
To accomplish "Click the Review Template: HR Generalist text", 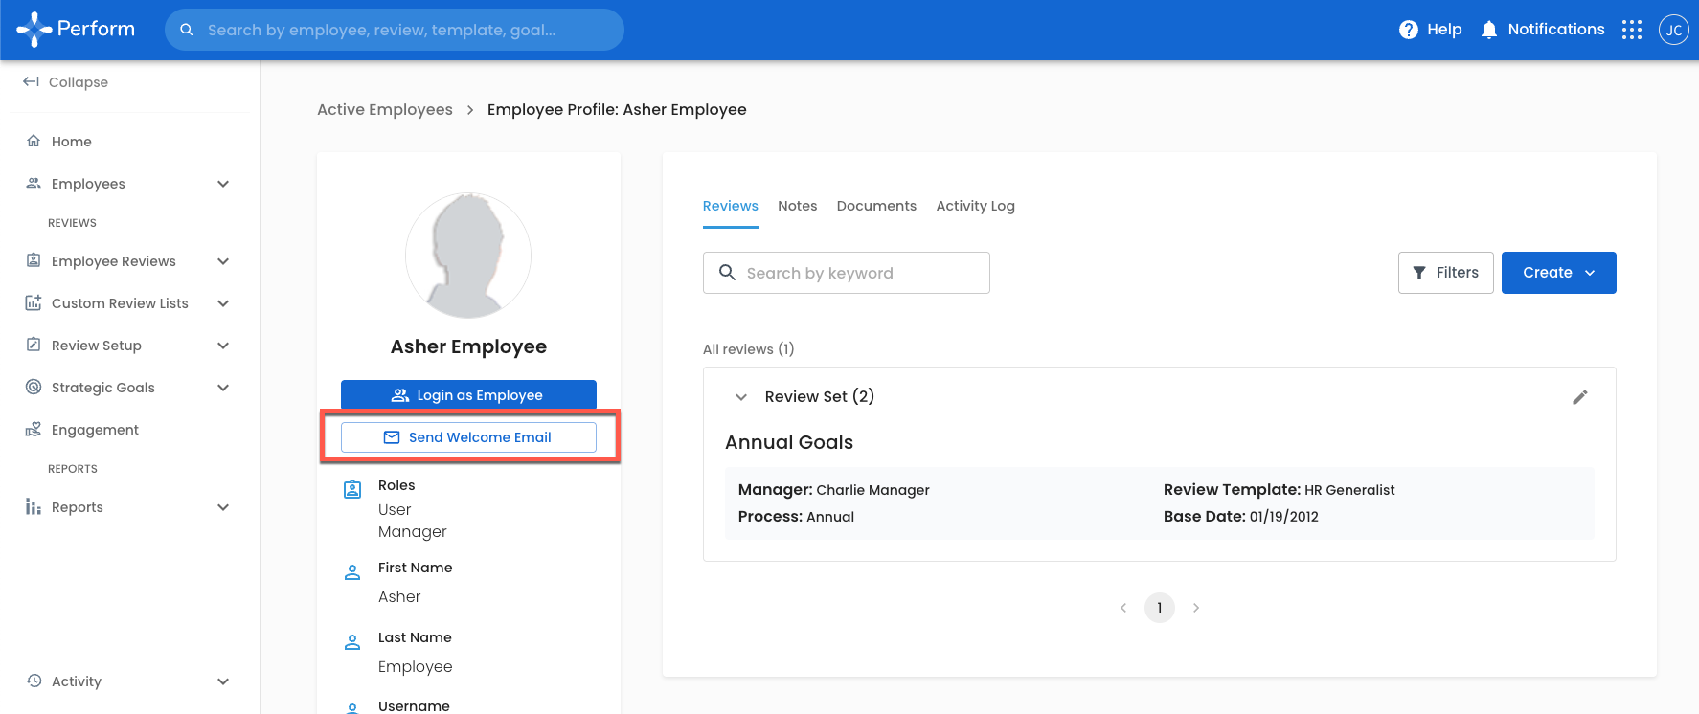I will click(1280, 490).
